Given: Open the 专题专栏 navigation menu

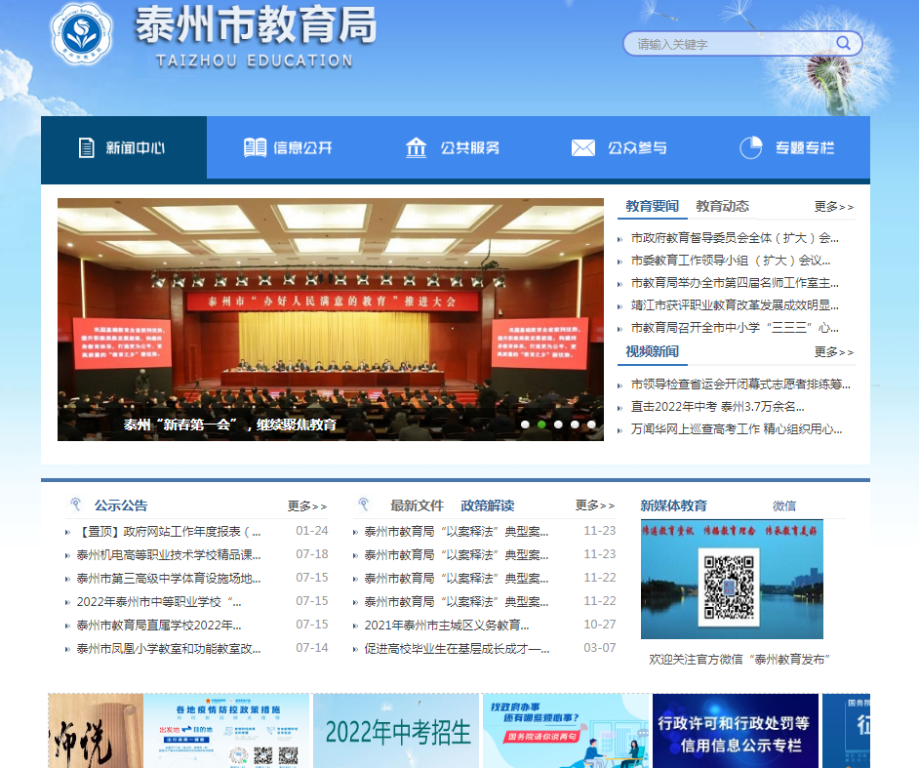Looking at the screenshot, I should pos(787,147).
